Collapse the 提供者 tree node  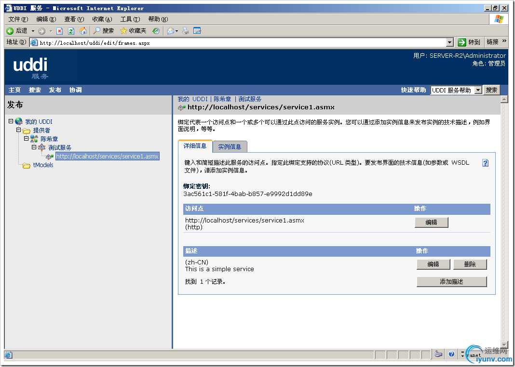click(19, 130)
